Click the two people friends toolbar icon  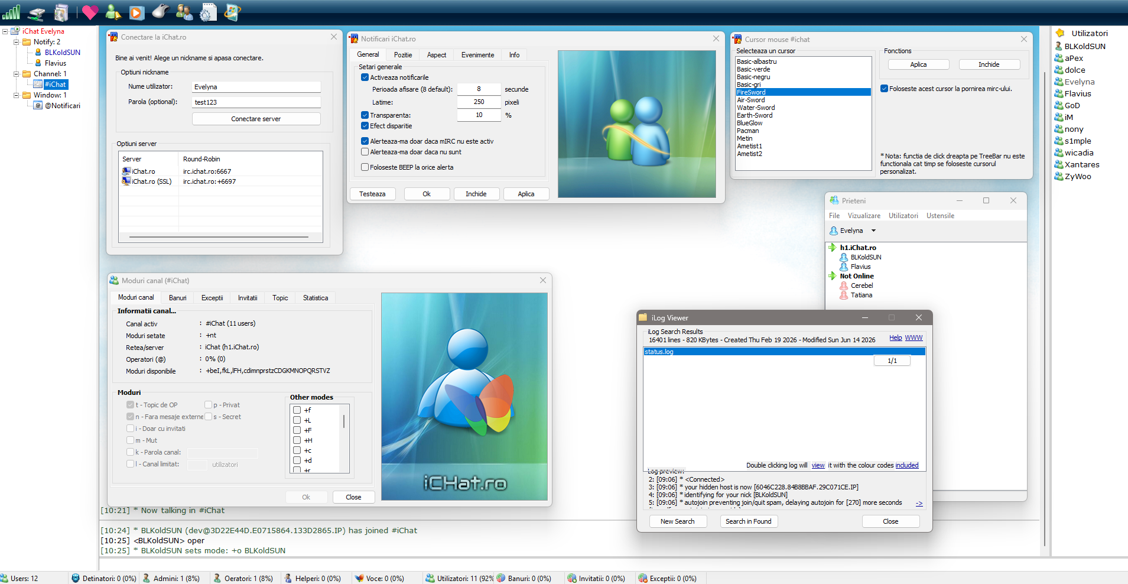click(184, 12)
